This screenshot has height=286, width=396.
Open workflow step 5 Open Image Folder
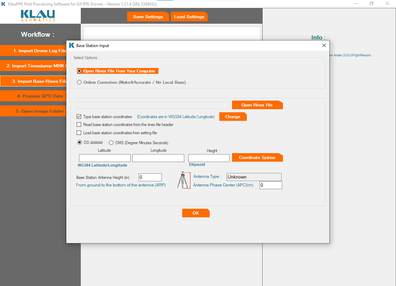coord(33,111)
